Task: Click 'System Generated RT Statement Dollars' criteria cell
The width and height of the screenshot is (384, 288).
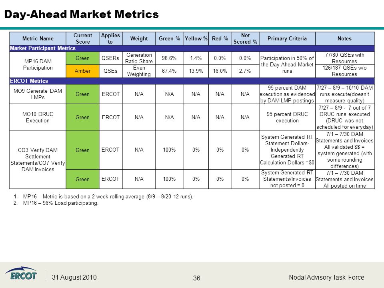Action: pos(287,150)
